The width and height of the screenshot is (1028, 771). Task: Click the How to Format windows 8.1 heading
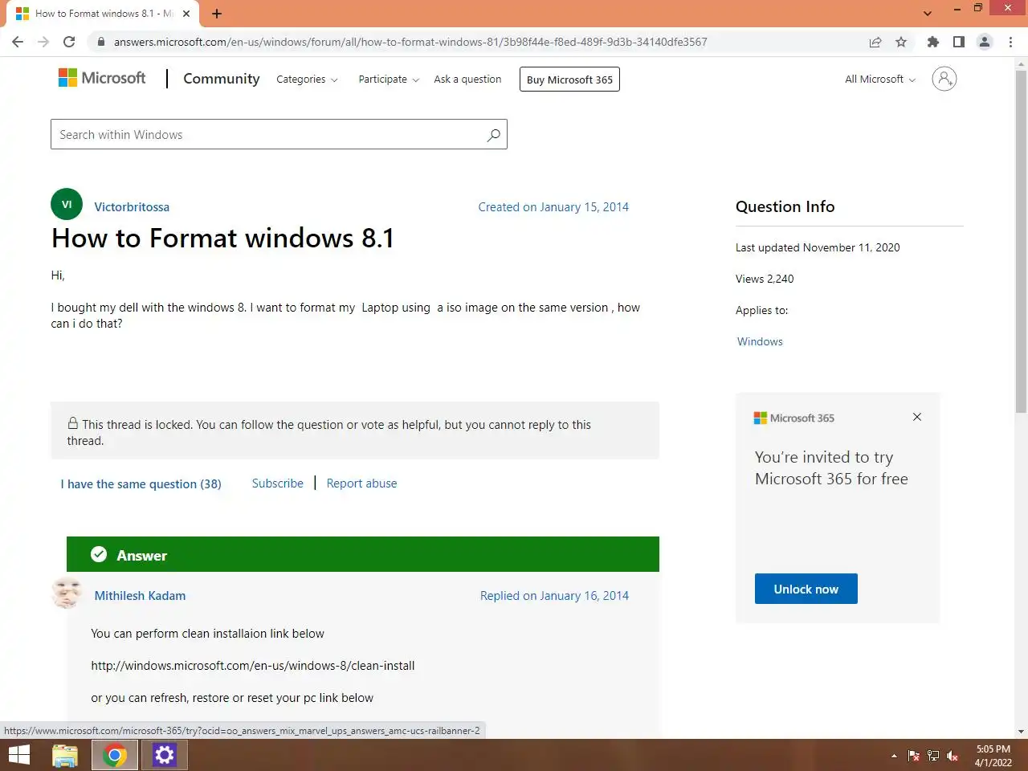click(x=222, y=239)
